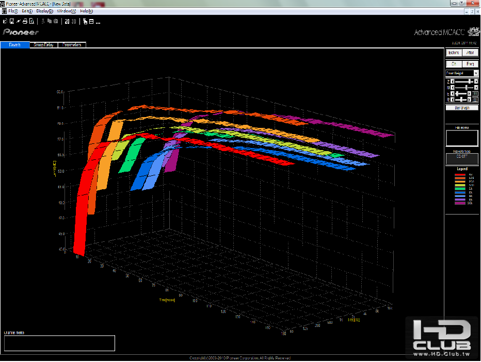
Task: Select the Freq display mode
Action: [470, 64]
